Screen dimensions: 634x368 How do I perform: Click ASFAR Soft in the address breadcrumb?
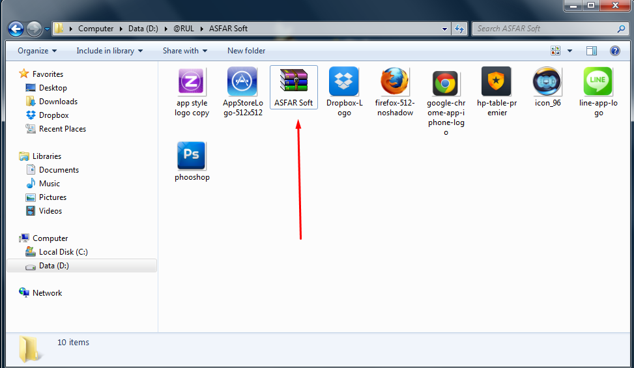pos(228,29)
